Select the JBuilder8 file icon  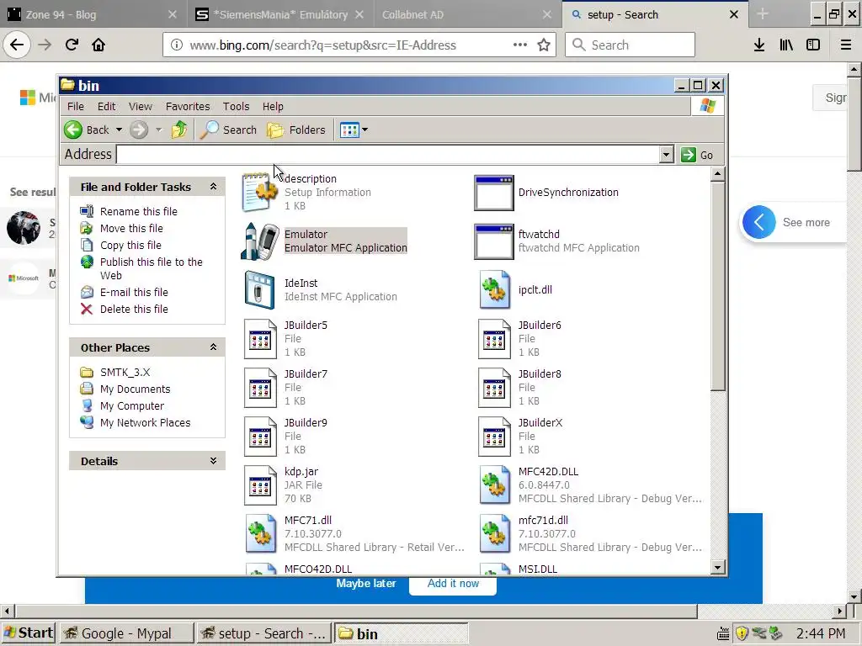pyautogui.click(x=494, y=387)
